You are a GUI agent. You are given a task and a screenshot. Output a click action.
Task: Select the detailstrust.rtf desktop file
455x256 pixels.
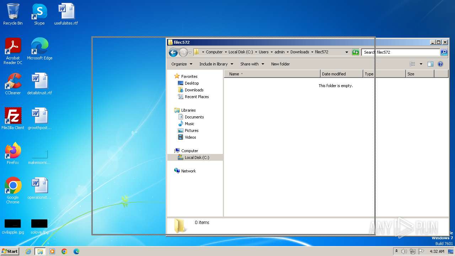pyautogui.click(x=39, y=84)
